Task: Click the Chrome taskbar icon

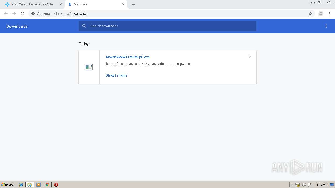Action: tap(47, 185)
